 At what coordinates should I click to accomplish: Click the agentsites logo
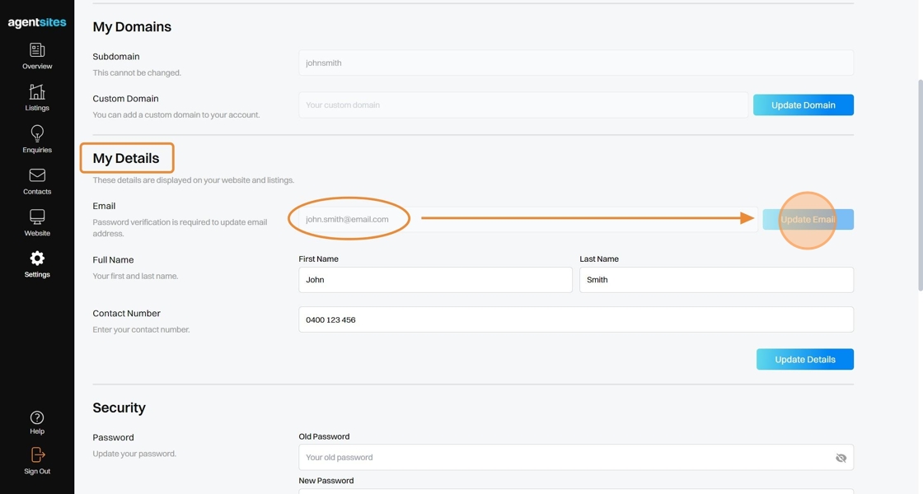point(37,23)
